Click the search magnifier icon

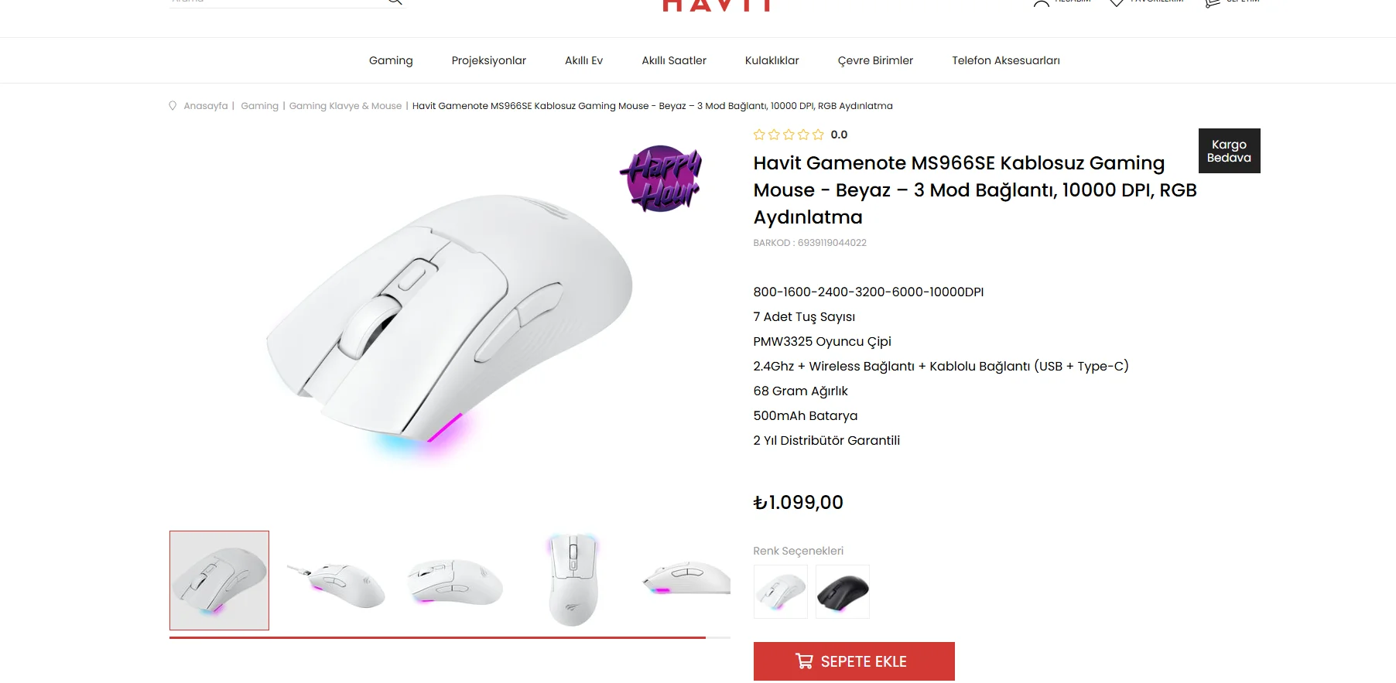point(395,2)
